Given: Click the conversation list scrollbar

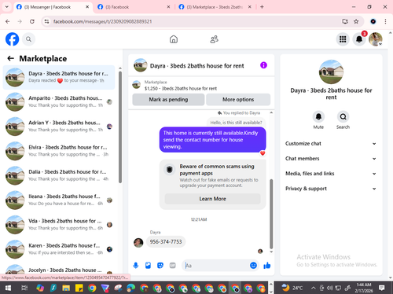Looking at the screenshot, I should [120, 127].
